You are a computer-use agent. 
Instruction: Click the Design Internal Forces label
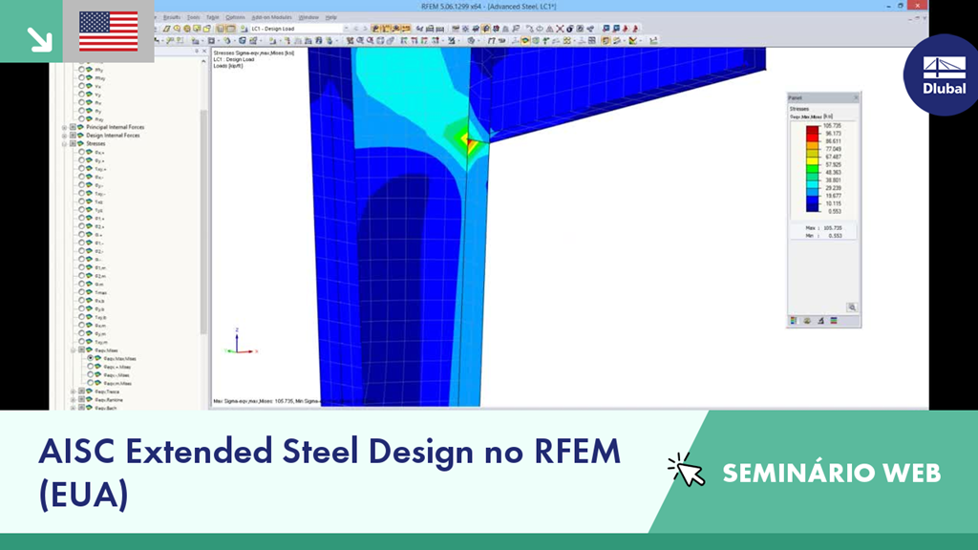point(113,136)
